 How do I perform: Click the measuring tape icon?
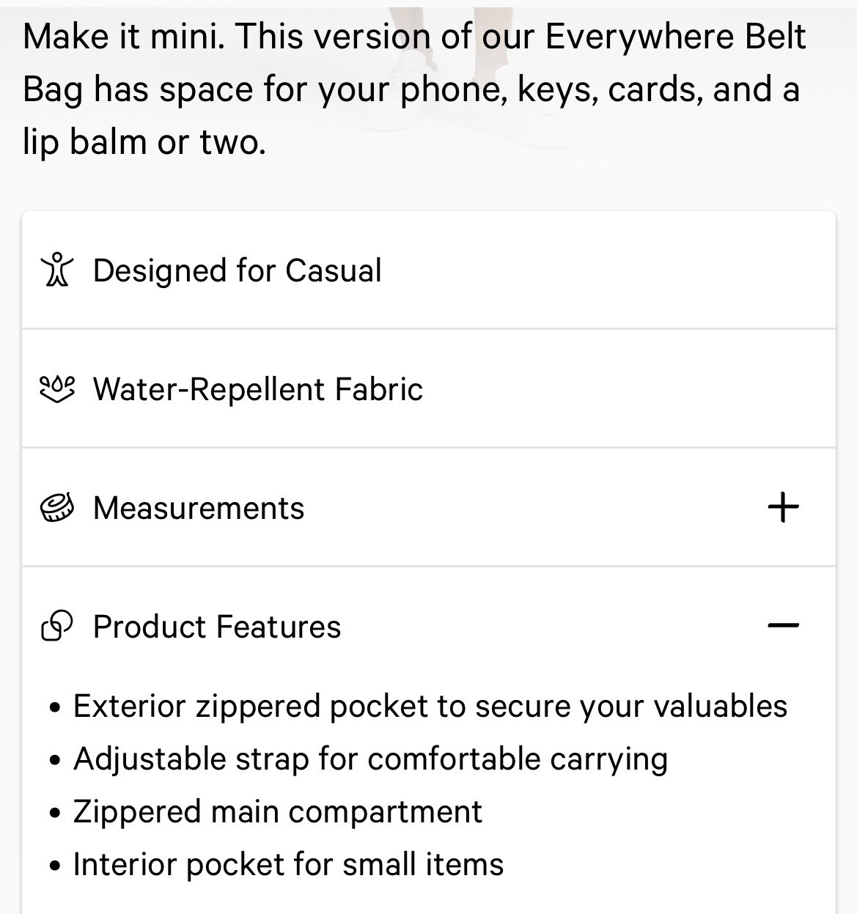tap(56, 508)
